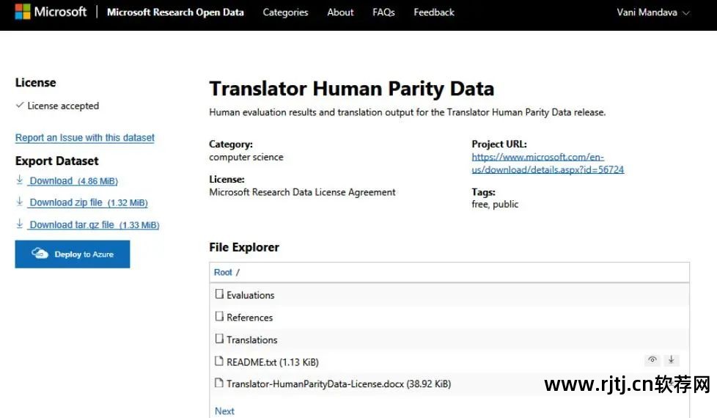This screenshot has height=418, width=717.
Task: Expand the Vani Mandava account dropdown chevron
Action: pos(685,13)
